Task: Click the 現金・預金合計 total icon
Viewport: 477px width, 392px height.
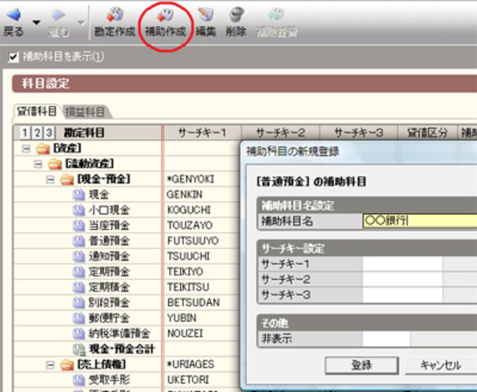Action: 78,349
